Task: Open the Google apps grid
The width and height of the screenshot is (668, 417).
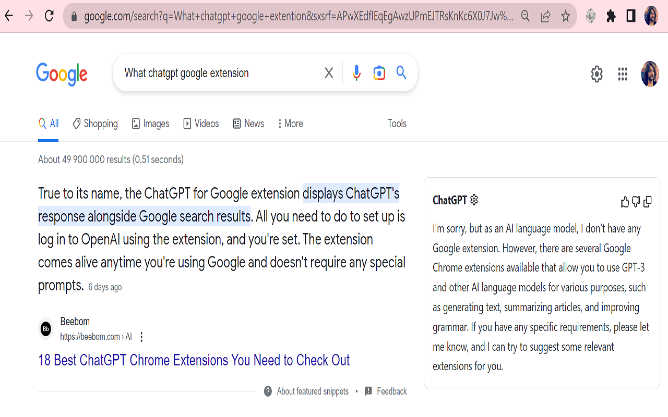Action: pos(623,74)
